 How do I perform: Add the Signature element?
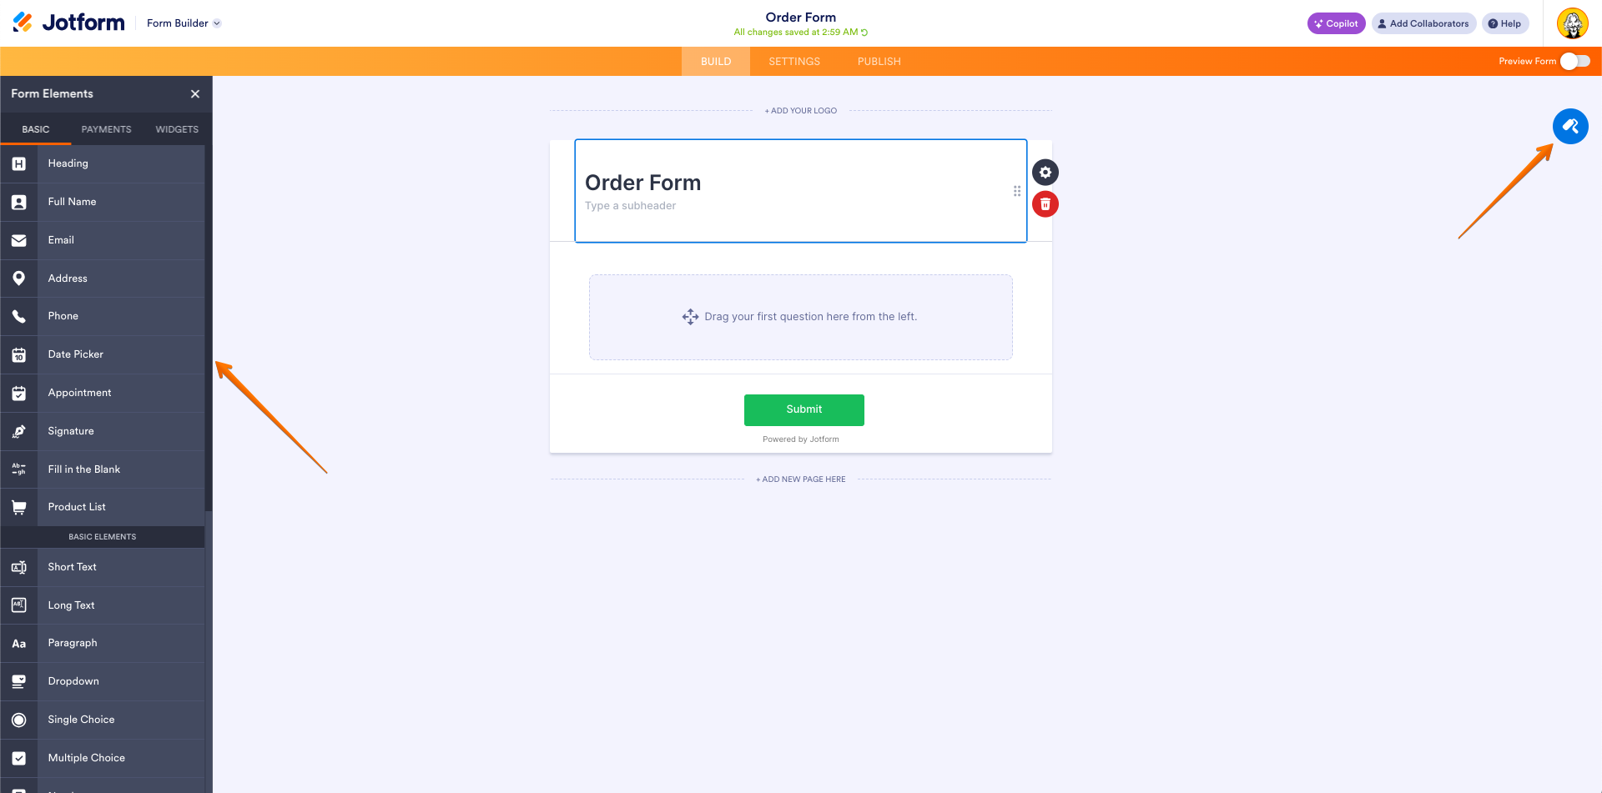click(103, 431)
